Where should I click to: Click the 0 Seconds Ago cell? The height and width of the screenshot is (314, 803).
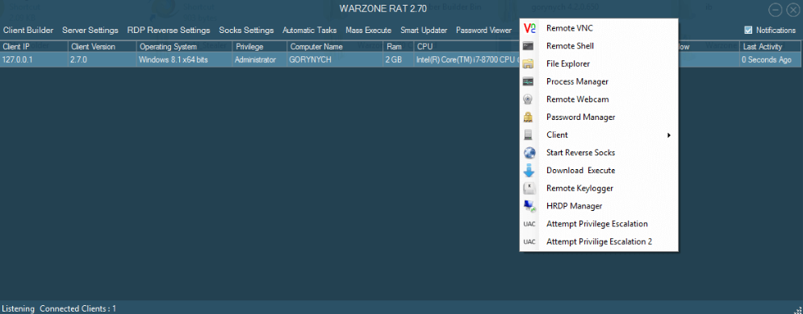pos(771,60)
